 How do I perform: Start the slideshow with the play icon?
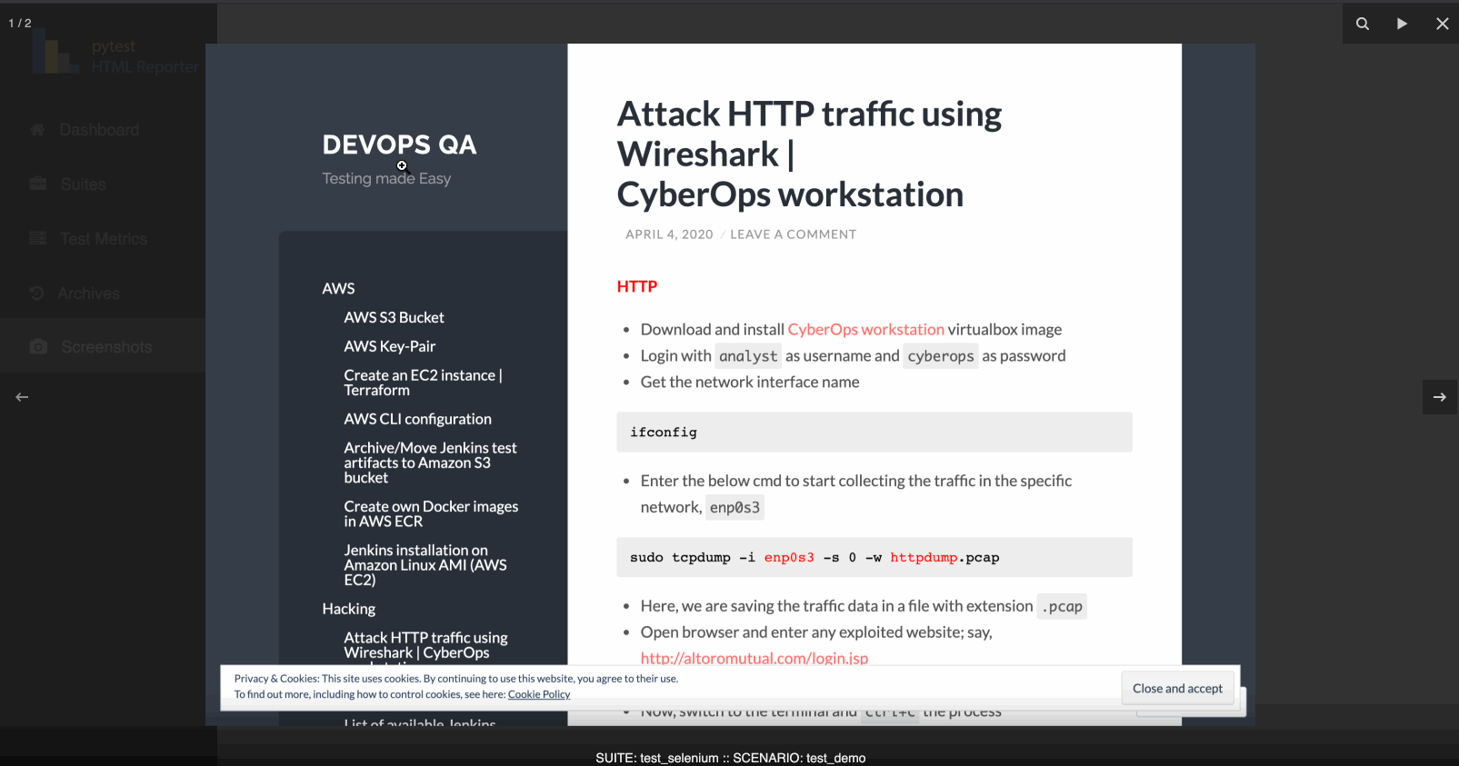pyautogui.click(x=1402, y=24)
